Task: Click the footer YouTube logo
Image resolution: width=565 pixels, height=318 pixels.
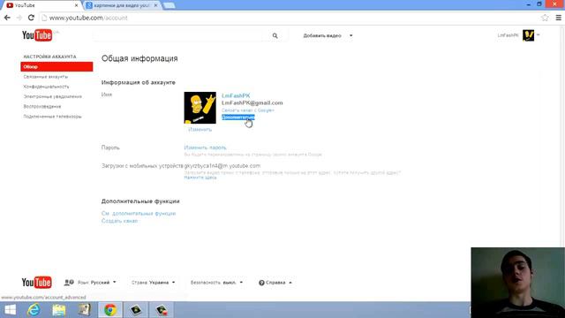Action: point(36,283)
